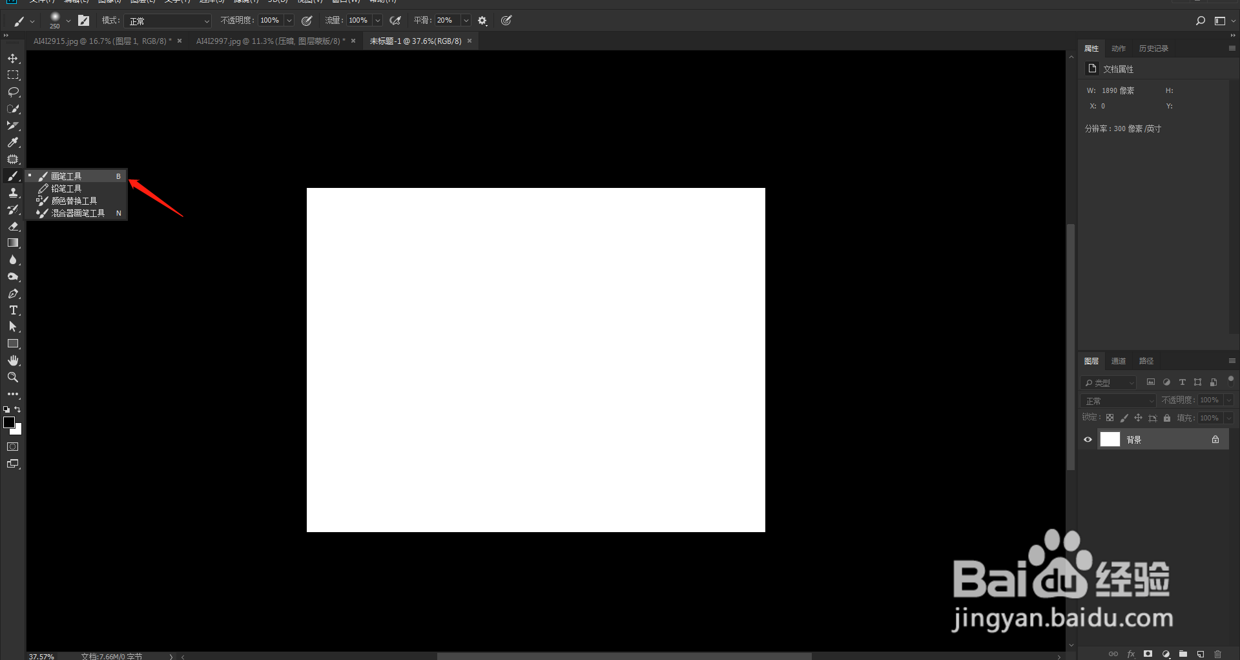
Task: Click the 背景 layer thumbnail
Action: click(1110, 440)
